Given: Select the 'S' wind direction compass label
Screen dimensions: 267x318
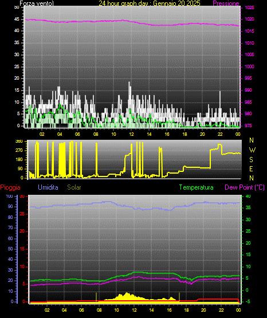Looking at the screenshot, I should (x=251, y=160).
